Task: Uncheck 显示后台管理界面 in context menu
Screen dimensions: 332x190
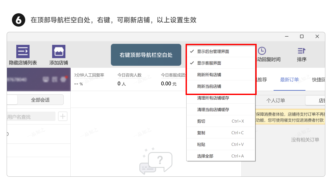Action: pyautogui.click(x=213, y=51)
